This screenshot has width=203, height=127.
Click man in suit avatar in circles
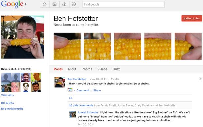point(36,87)
